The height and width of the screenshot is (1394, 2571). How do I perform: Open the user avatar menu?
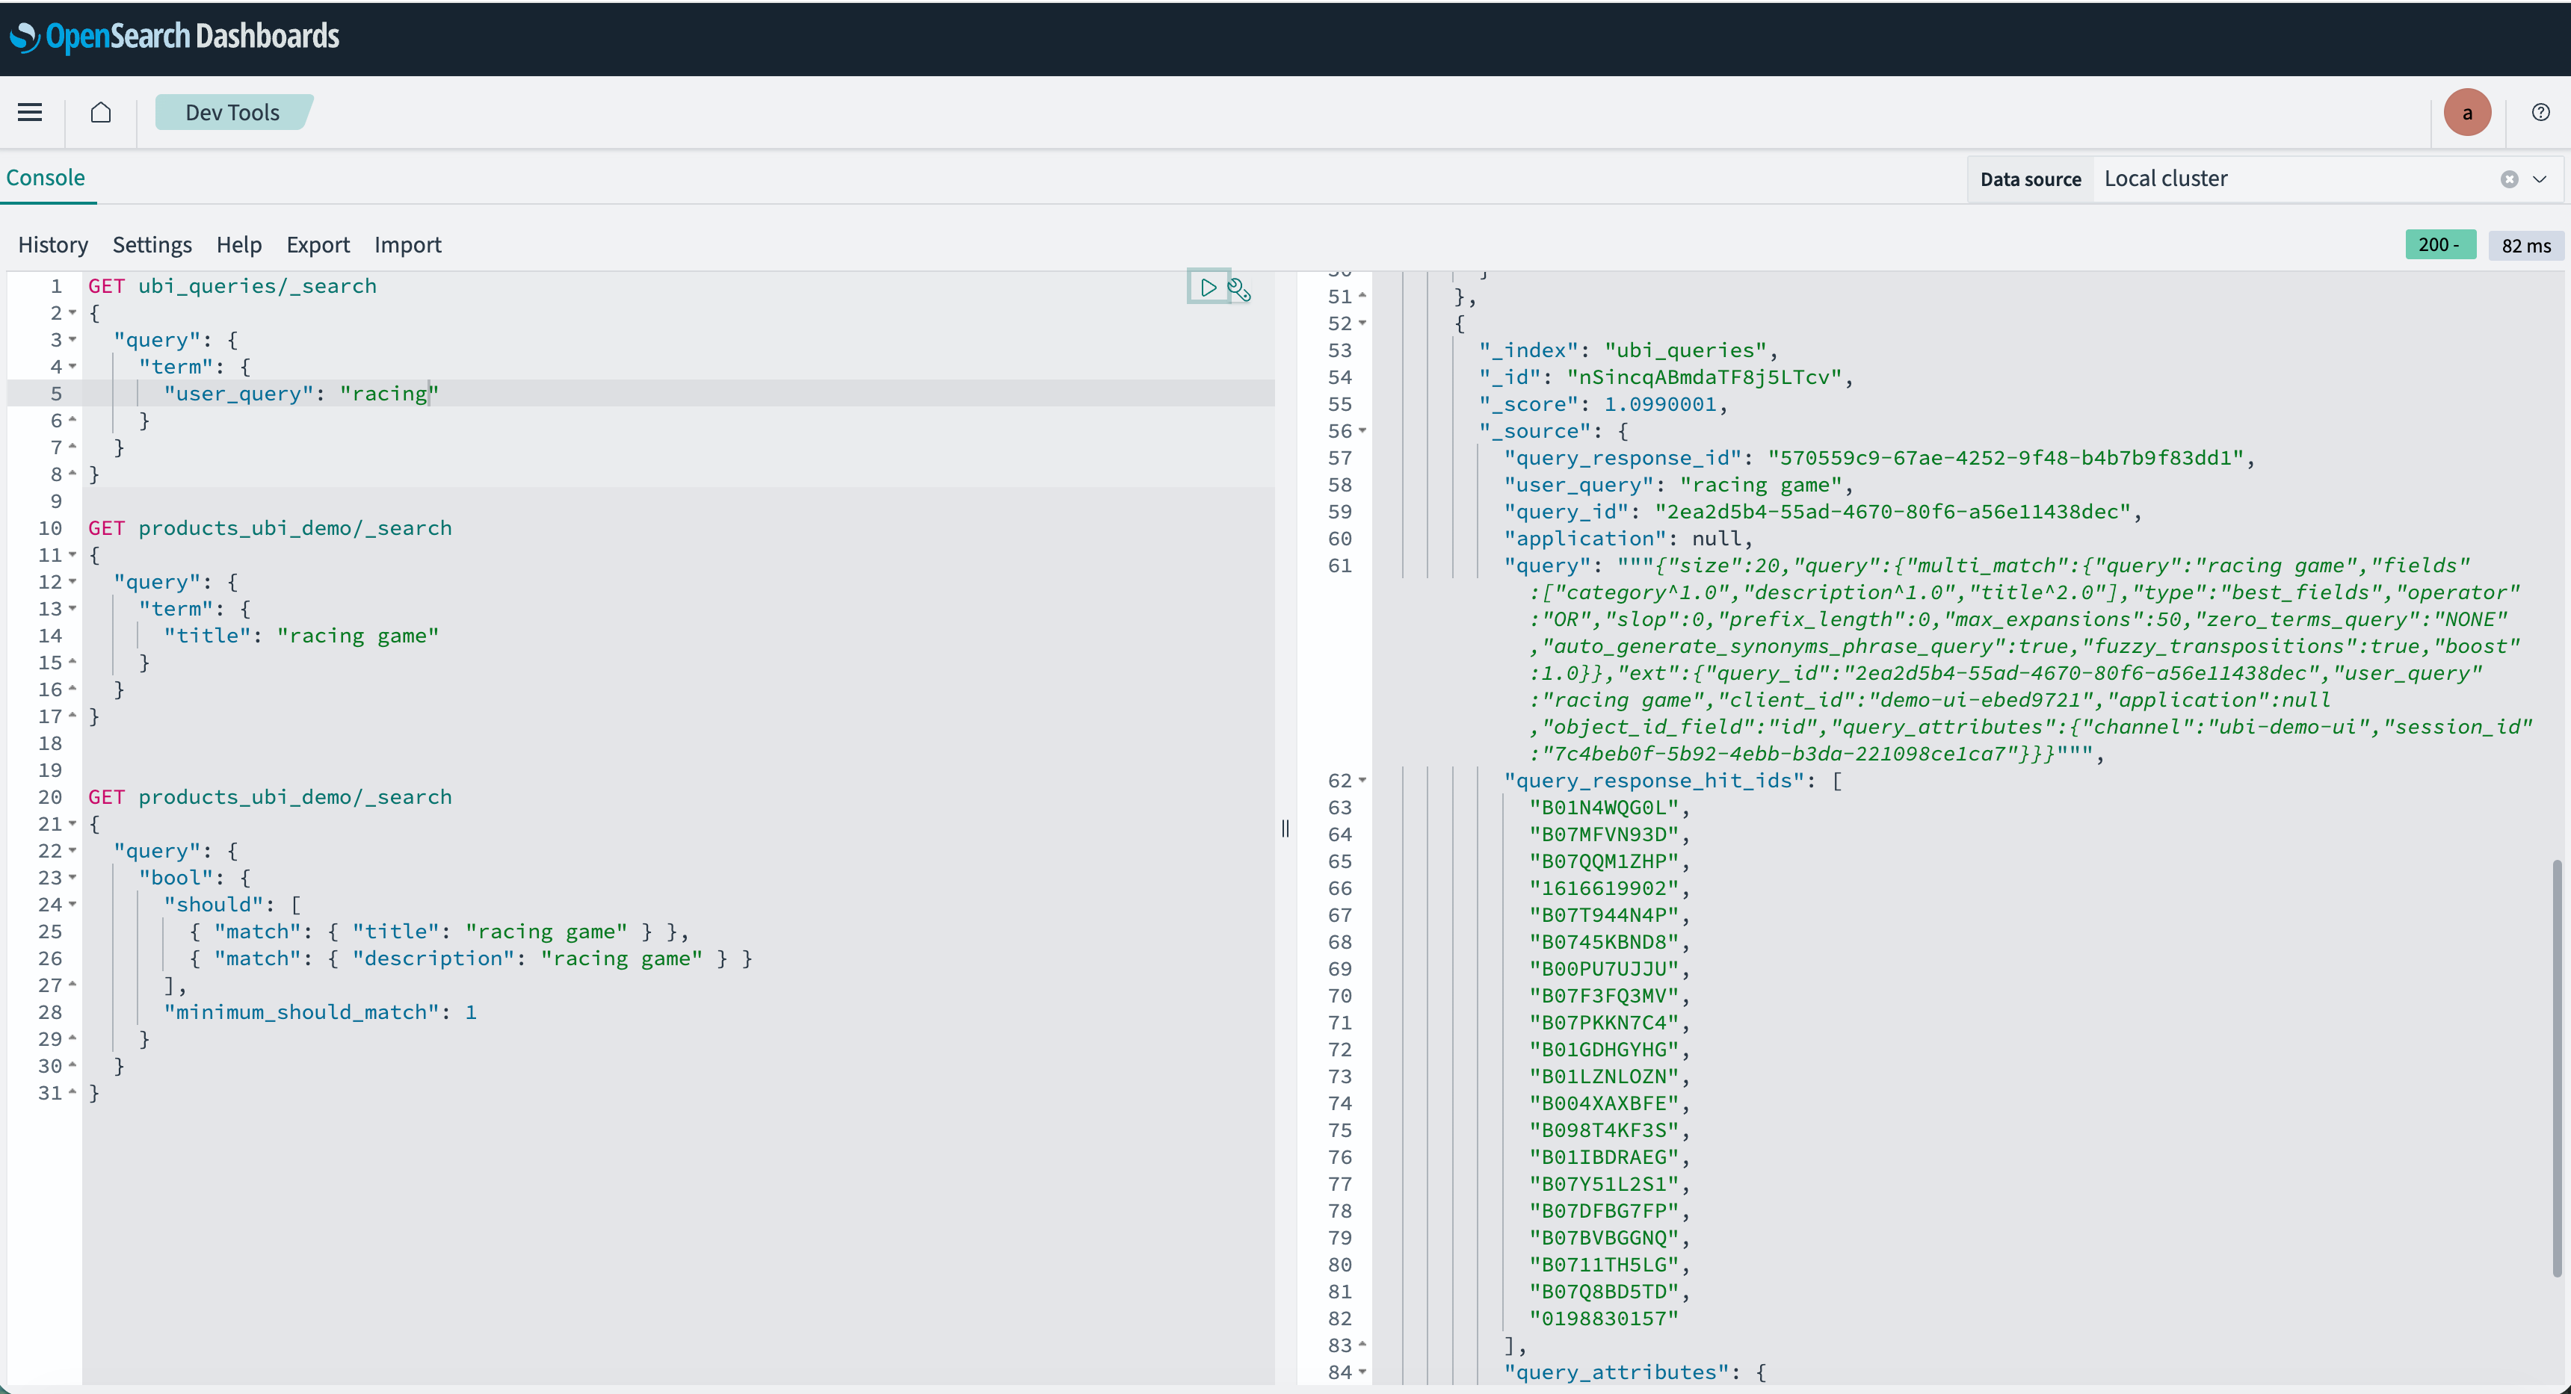[x=2467, y=113]
